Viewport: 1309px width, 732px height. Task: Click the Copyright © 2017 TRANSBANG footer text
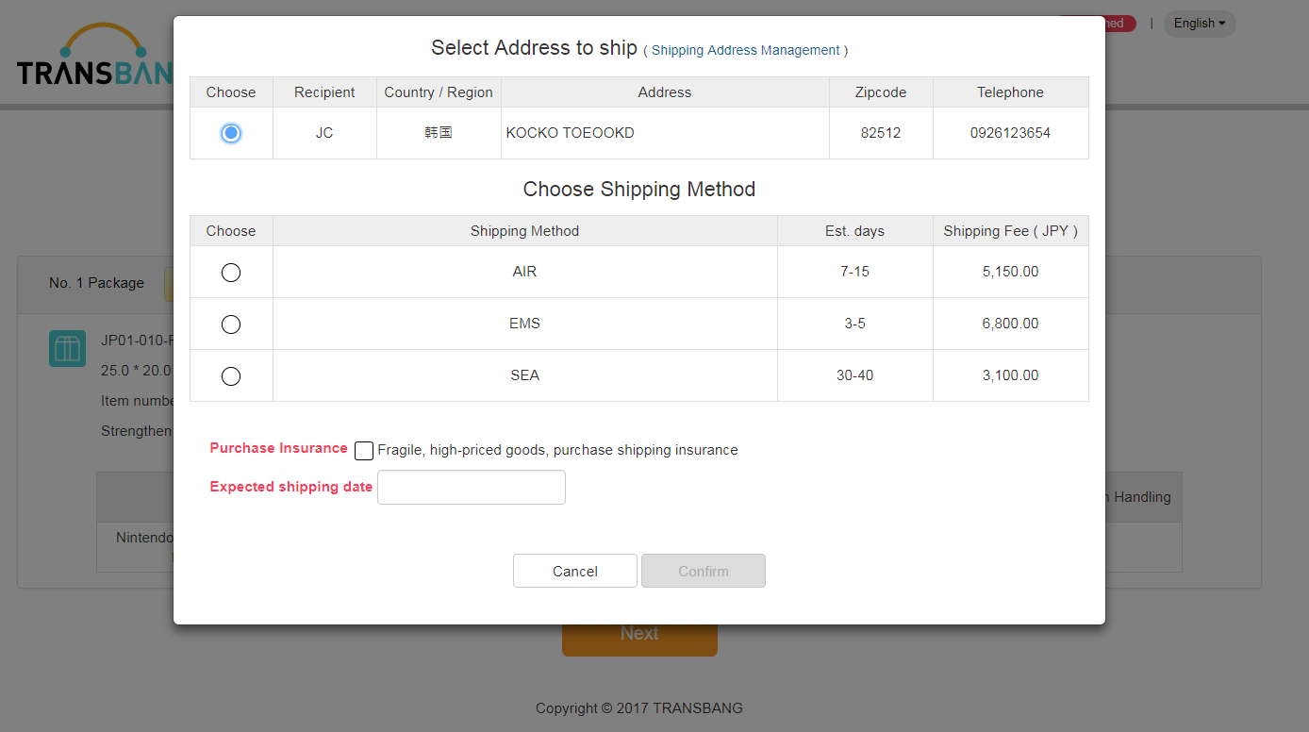(639, 708)
